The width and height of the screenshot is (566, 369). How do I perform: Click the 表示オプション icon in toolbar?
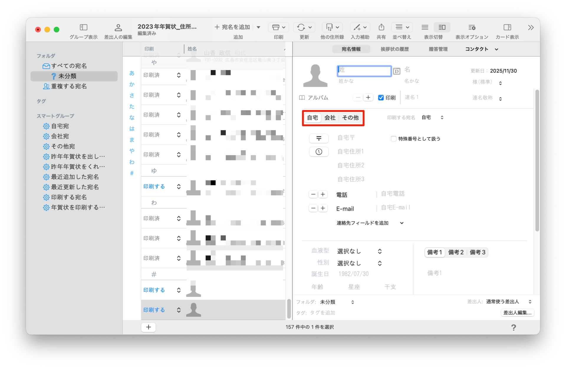[x=472, y=27]
